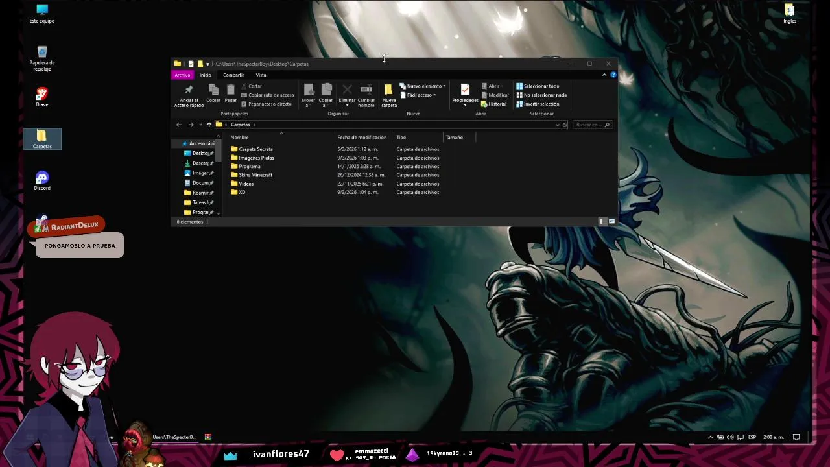Image resolution: width=830 pixels, height=467 pixels.
Task: Click Carpetas in the address bar
Action: [x=240, y=125]
